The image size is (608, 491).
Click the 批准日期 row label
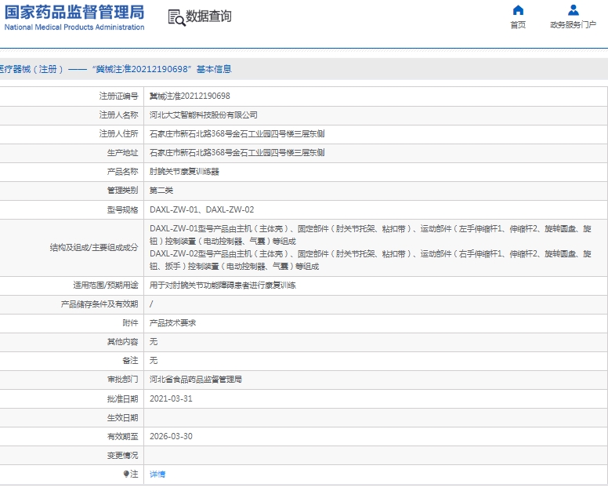[x=122, y=398]
